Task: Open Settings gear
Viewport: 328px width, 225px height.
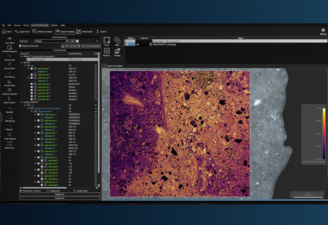Action: tap(323, 30)
